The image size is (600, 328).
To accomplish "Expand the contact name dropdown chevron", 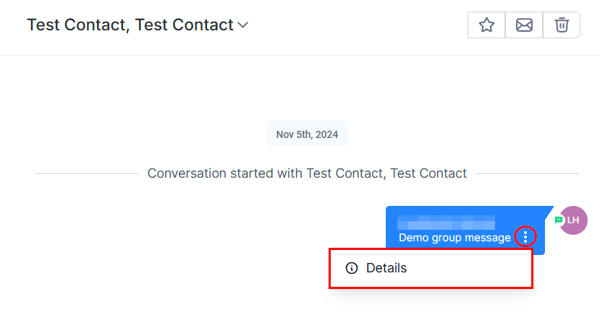I will (x=243, y=25).
